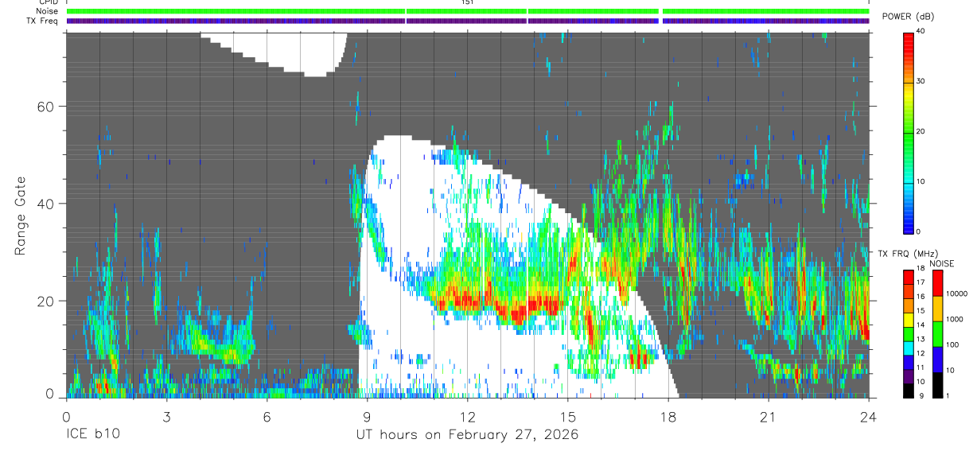The width and height of the screenshot is (977, 451).
Task: Click the 3 tick on UT hours axis
Action: coord(166,417)
